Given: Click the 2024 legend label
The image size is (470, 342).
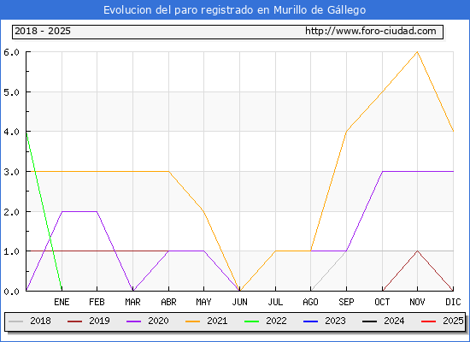Looking at the screenshot, I should [x=394, y=321].
